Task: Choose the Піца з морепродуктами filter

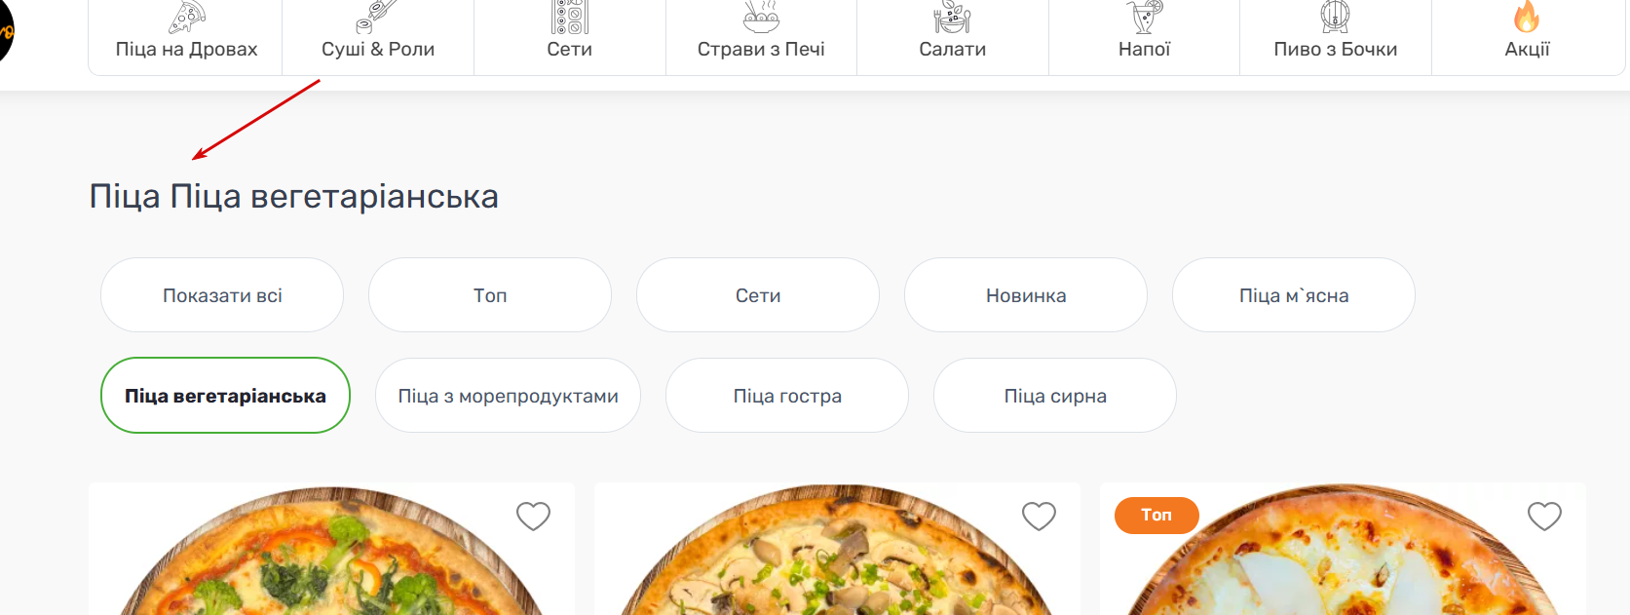Action: tap(508, 396)
